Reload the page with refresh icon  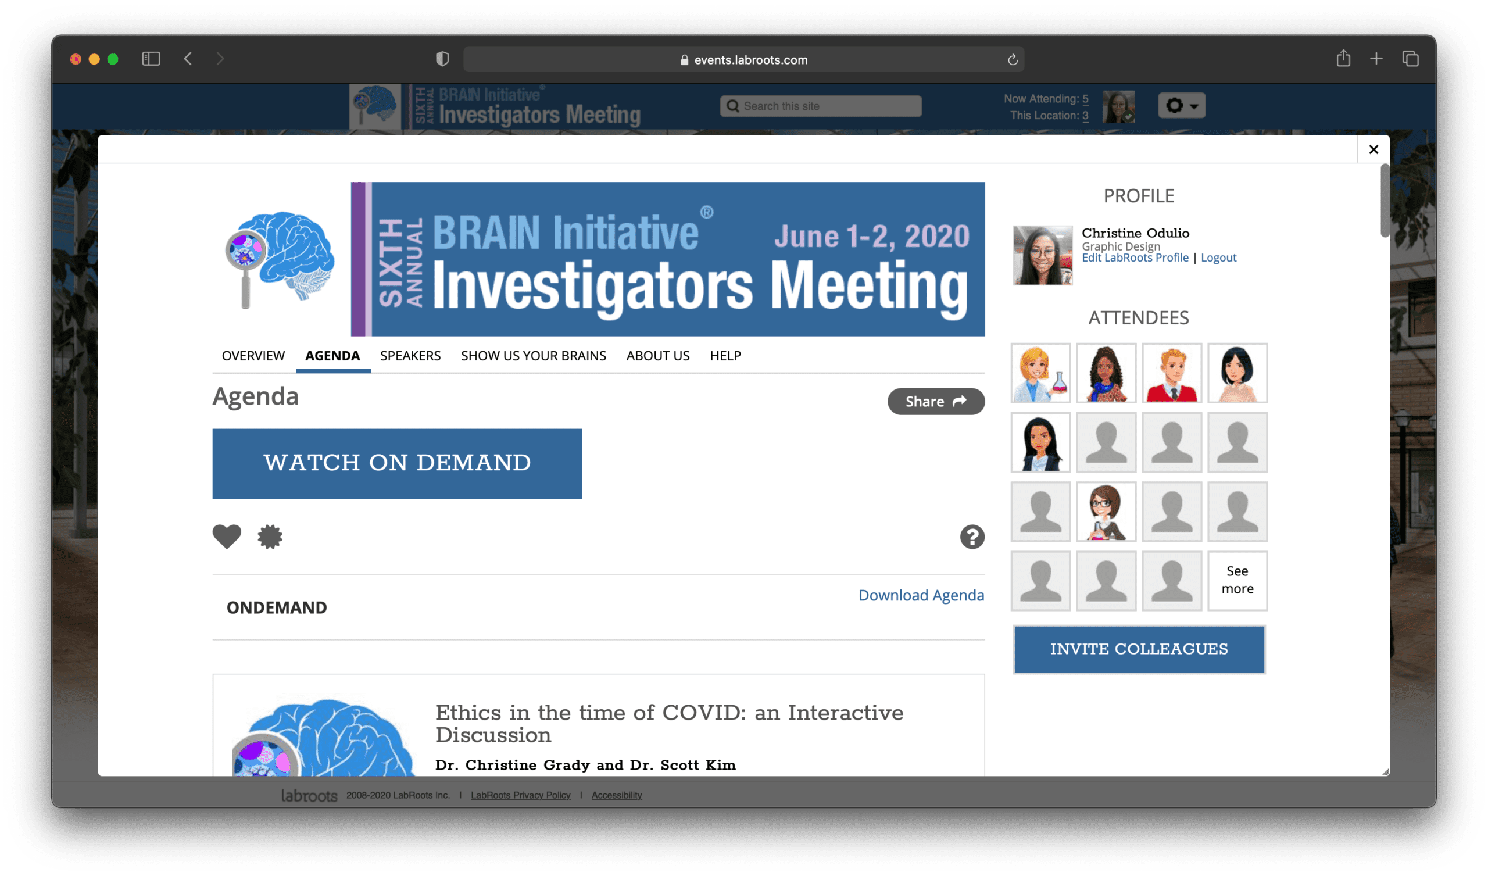[1012, 60]
